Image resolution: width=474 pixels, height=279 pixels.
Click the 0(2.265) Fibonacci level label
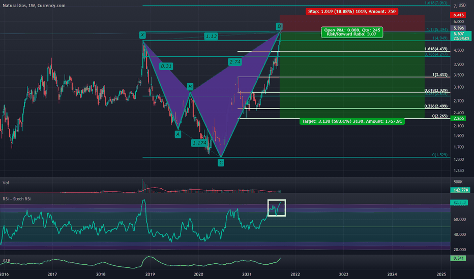[x=440, y=116]
